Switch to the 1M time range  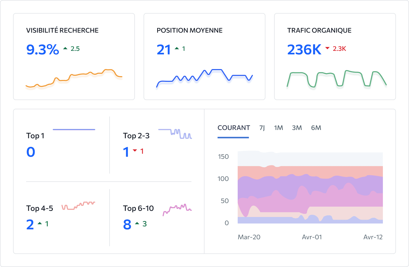click(x=278, y=128)
